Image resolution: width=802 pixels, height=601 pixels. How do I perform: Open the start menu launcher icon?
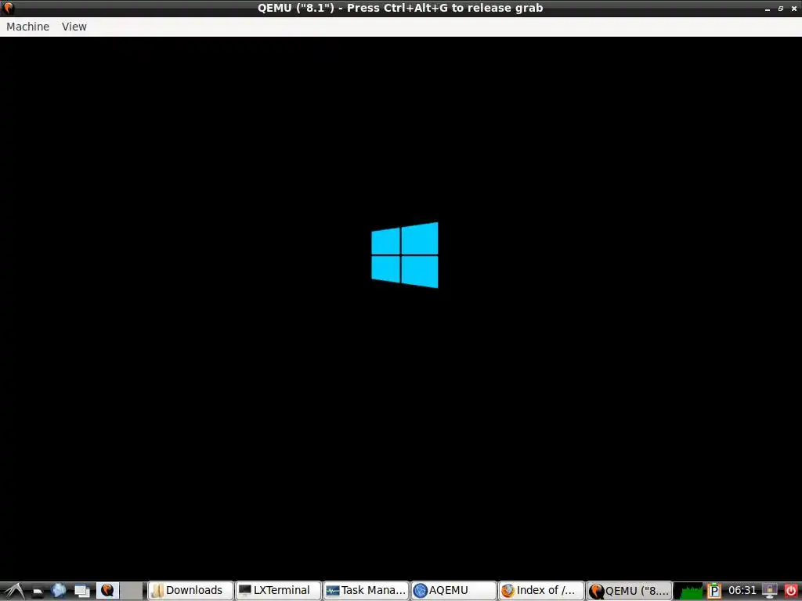[x=13, y=590]
